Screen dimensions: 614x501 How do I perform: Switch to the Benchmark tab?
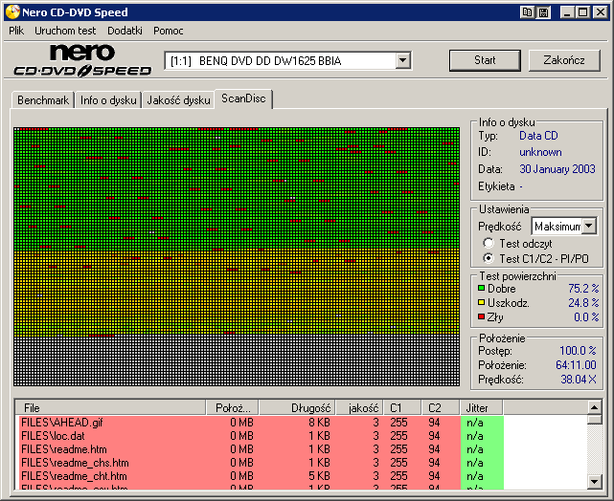click(43, 100)
